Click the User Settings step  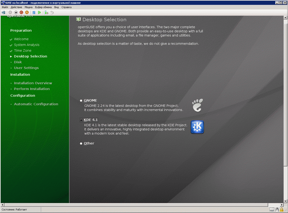(26, 68)
